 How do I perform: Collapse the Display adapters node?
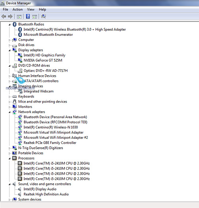(10, 50)
